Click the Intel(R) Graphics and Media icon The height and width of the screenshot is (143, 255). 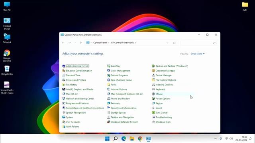pyautogui.click(x=64, y=89)
